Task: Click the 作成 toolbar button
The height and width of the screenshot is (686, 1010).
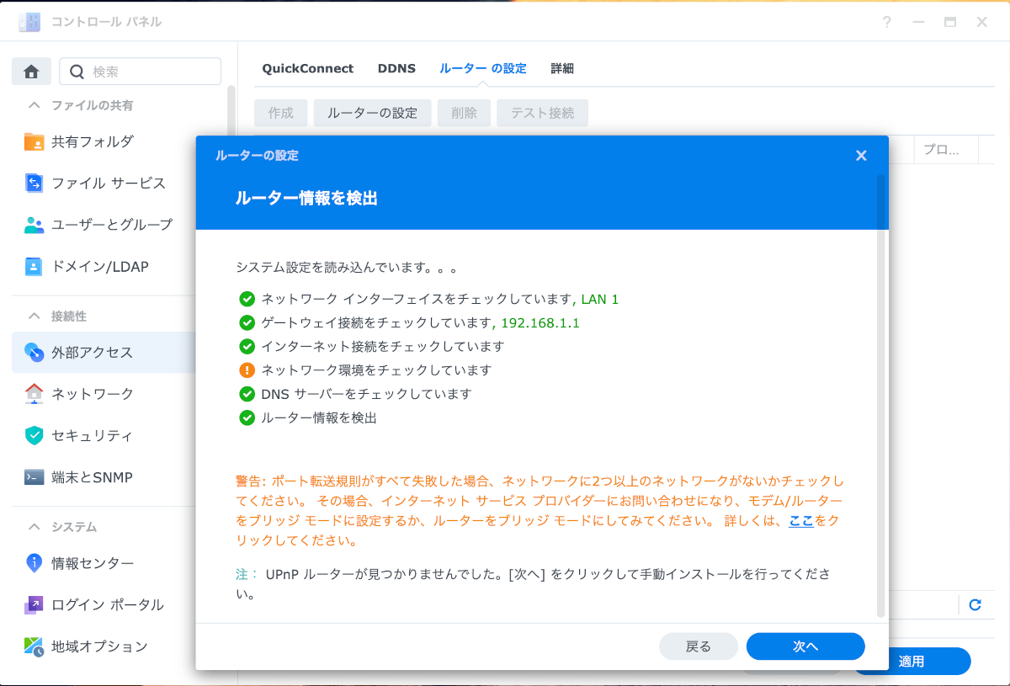Action: click(x=281, y=113)
